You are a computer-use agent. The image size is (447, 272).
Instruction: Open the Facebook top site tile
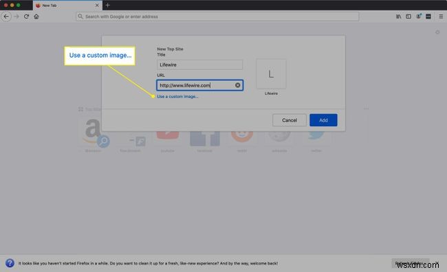[205, 138]
